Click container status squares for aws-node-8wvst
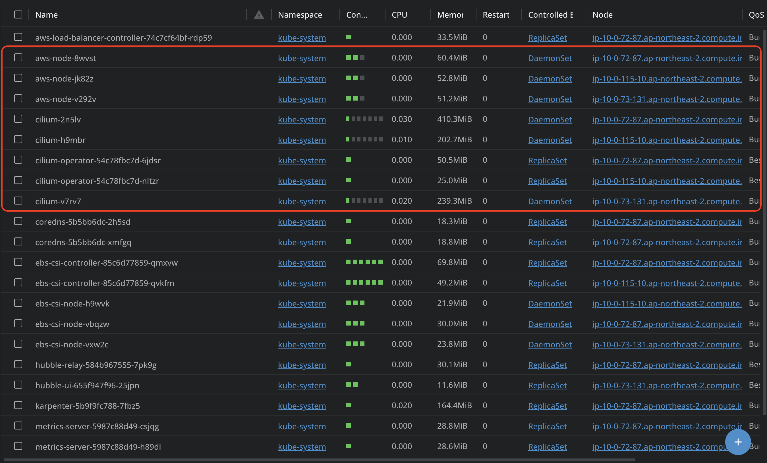Viewport: 767px width, 463px height. coord(355,58)
